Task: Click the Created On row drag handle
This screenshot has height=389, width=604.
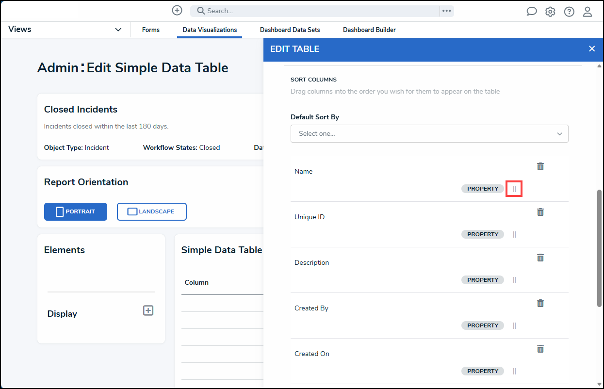Action: point(514,371)
